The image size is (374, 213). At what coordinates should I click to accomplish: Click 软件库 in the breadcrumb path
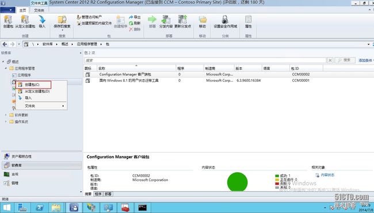coord(48,44)
